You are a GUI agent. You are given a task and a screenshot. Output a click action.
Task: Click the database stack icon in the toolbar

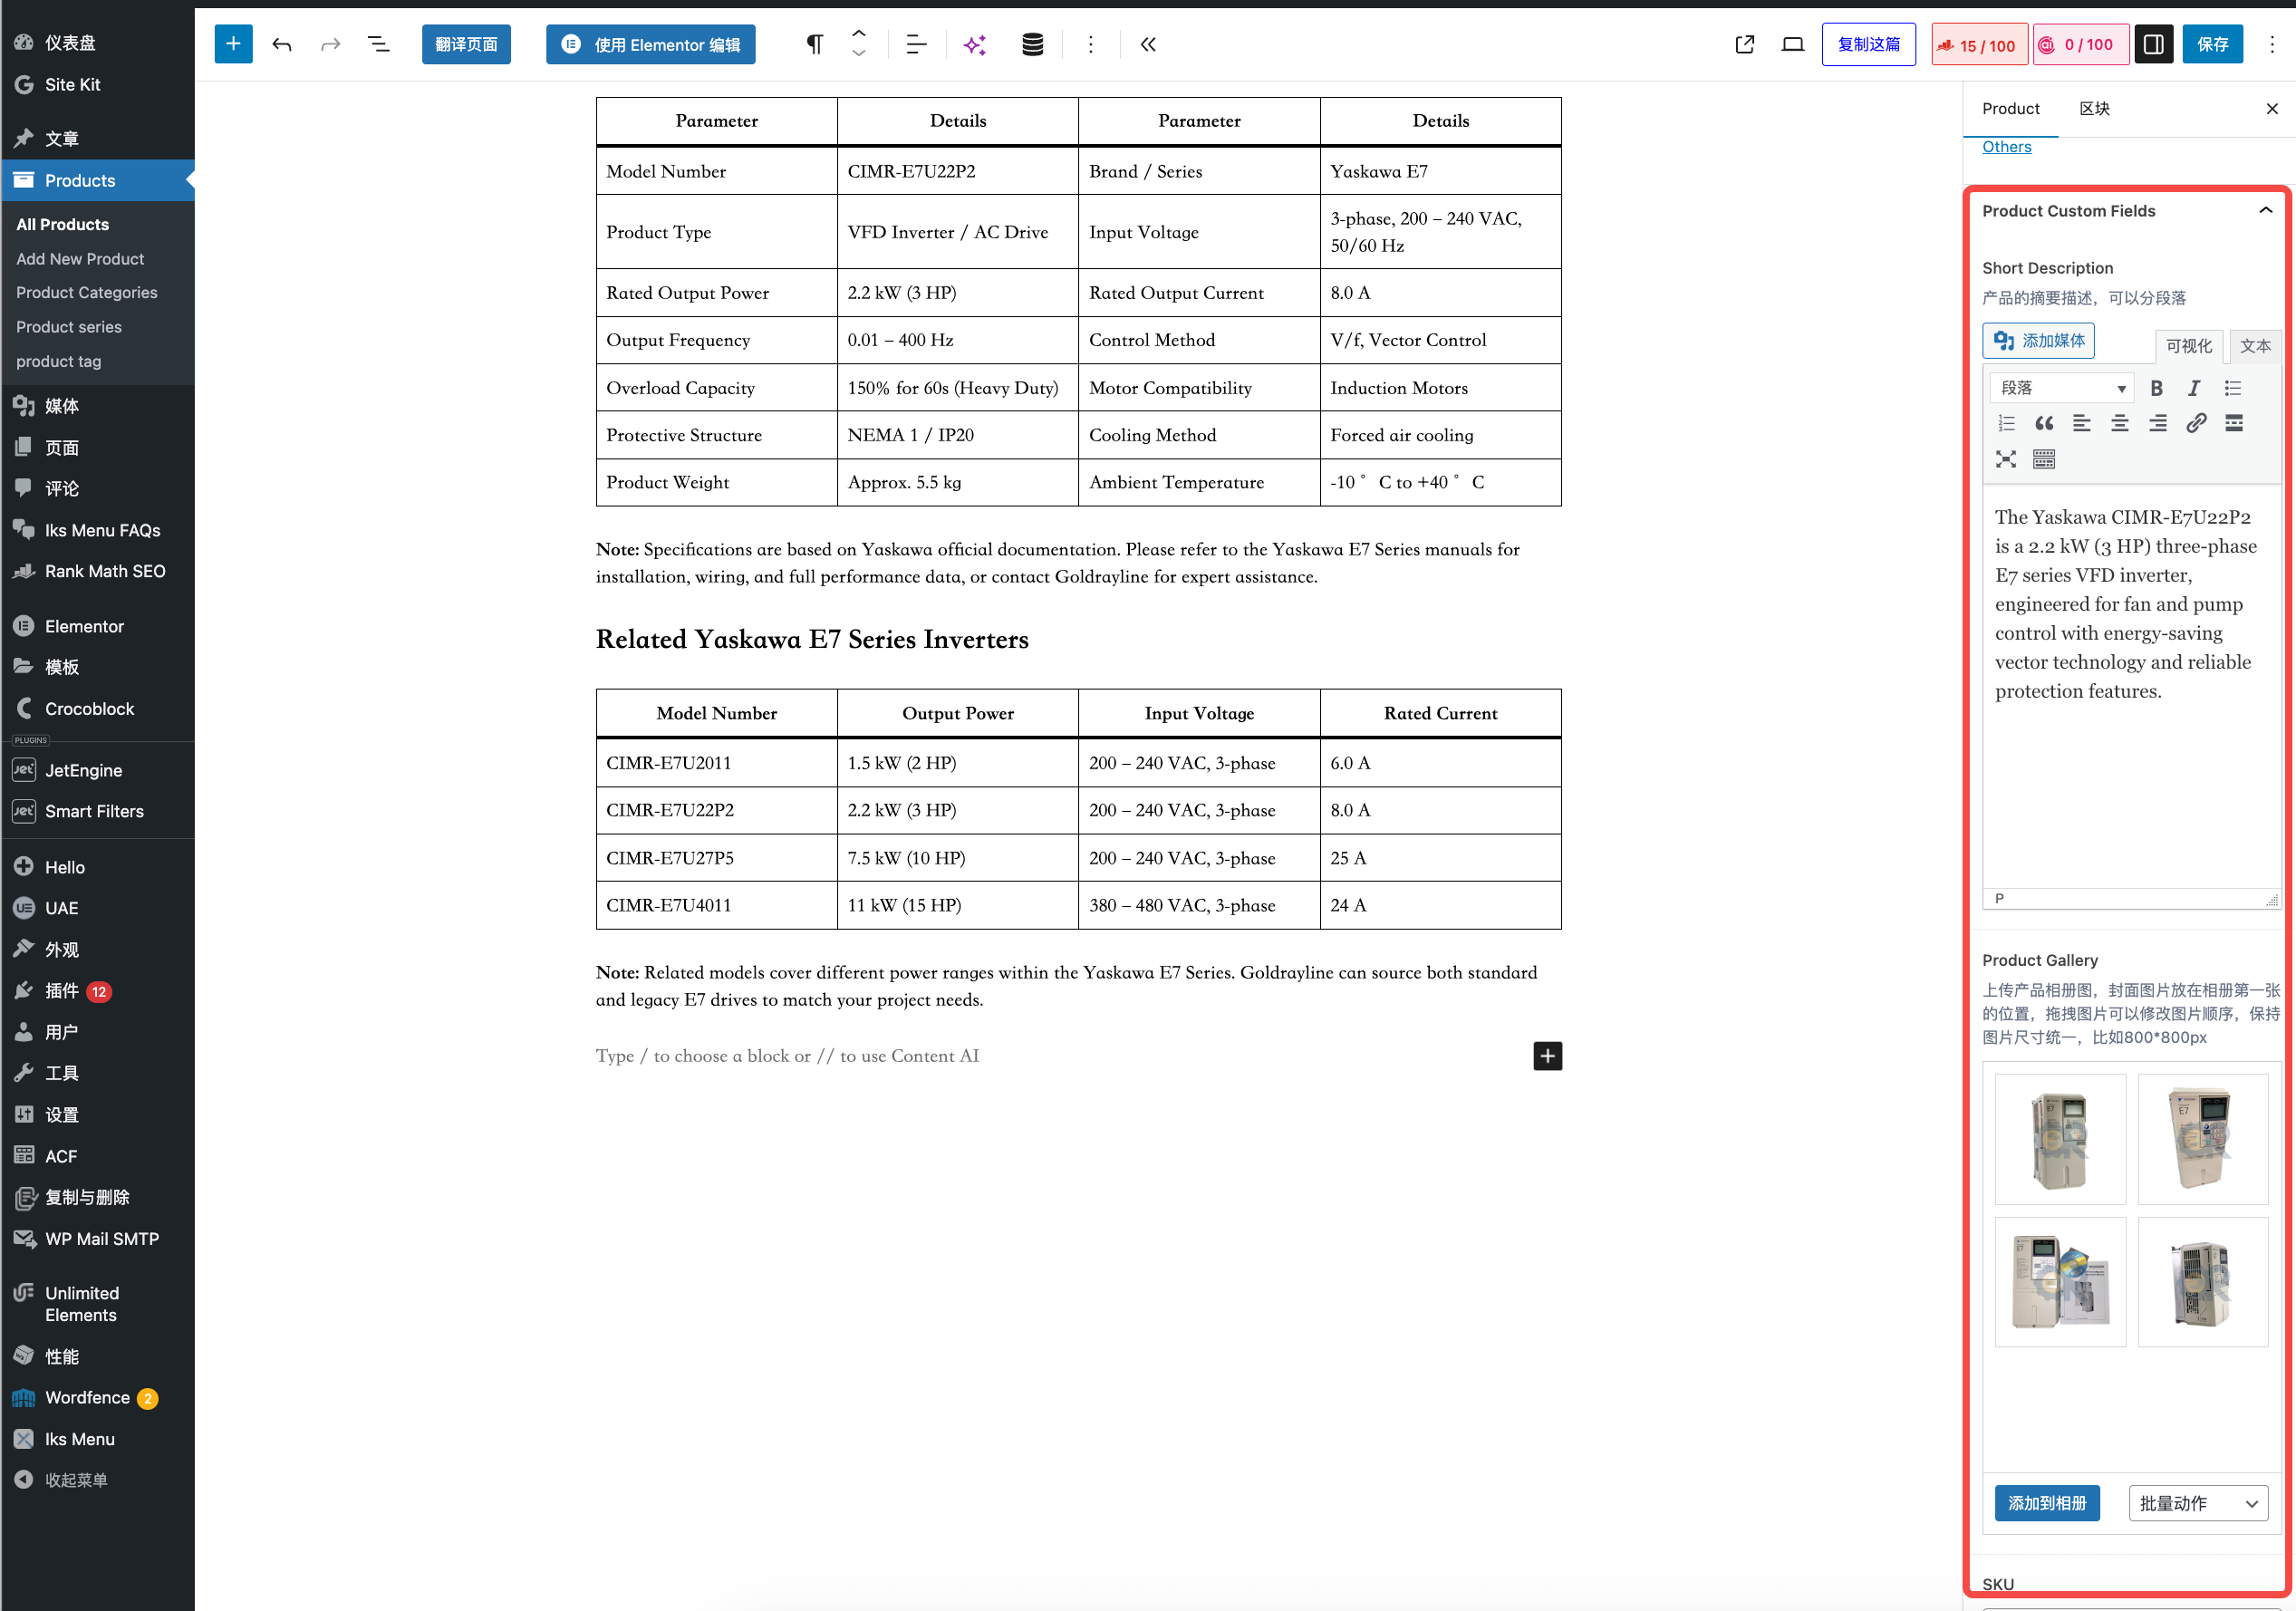click(x=1032, y=44)
